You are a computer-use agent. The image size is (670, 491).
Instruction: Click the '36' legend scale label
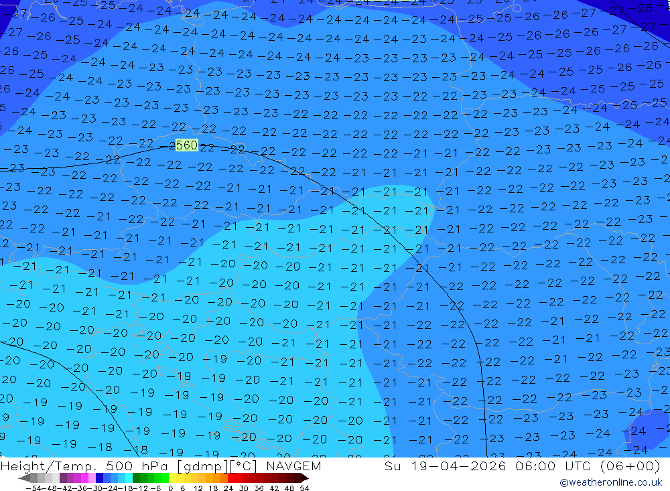coord(259,488)
